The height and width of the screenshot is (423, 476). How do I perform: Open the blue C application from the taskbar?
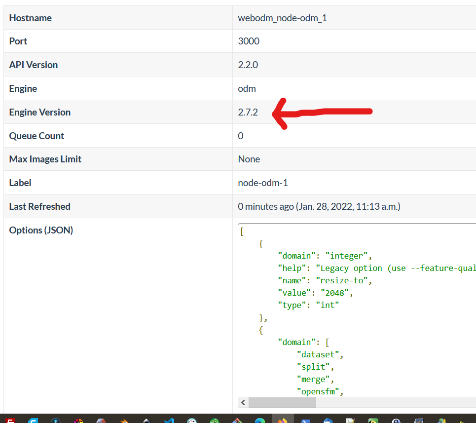[34, 420]
